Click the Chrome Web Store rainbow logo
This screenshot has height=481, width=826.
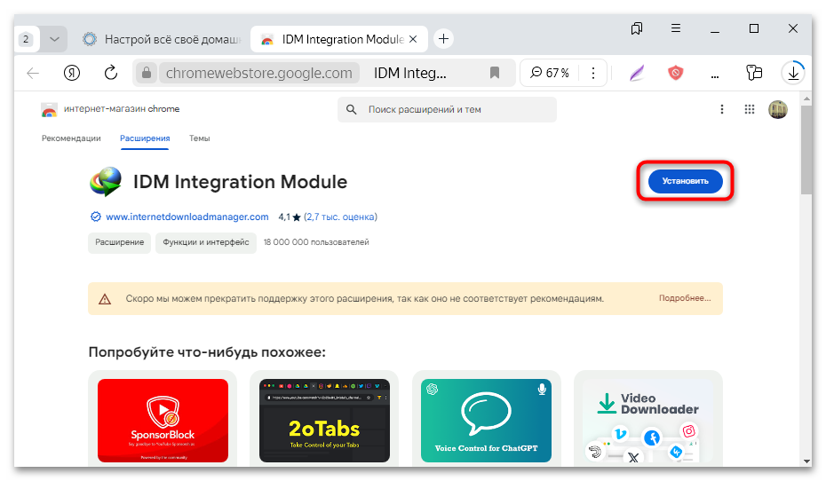pyautogui.click(x=49, y=109)
